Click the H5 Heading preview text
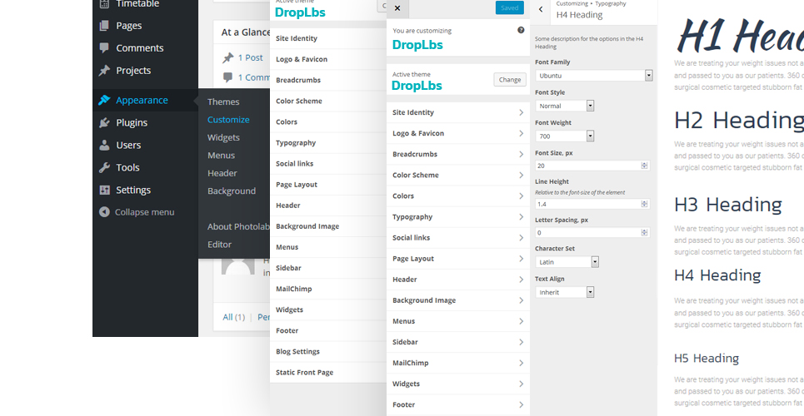This screenshot has height=416, width=804. click(707, 358)
